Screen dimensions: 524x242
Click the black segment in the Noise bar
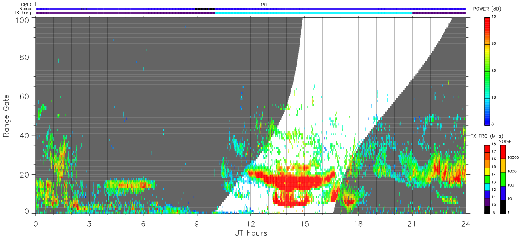[x=205, y=9]
